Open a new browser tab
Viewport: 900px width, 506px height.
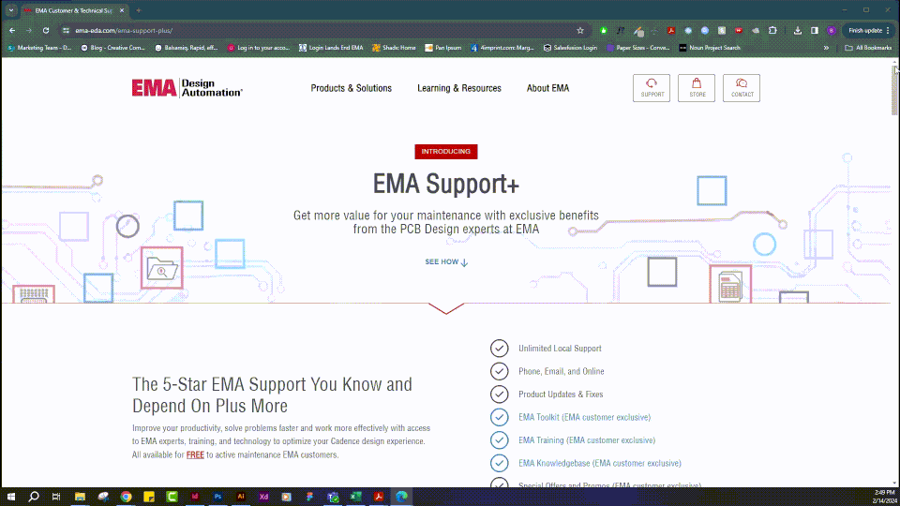click(139, 10)
